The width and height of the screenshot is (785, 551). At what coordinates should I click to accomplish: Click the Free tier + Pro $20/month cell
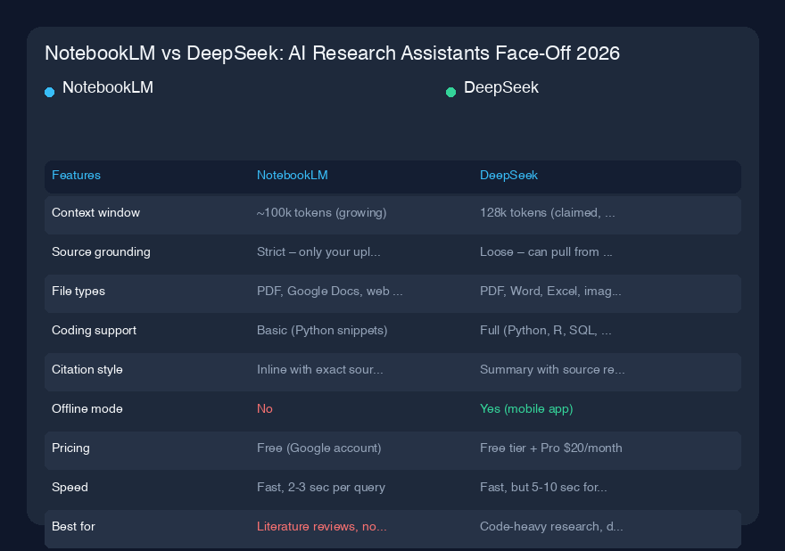pos(550,448)
